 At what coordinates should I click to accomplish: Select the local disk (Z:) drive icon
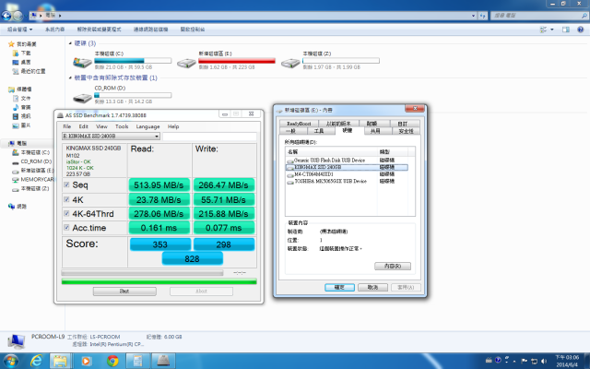[x=290, y=62]
